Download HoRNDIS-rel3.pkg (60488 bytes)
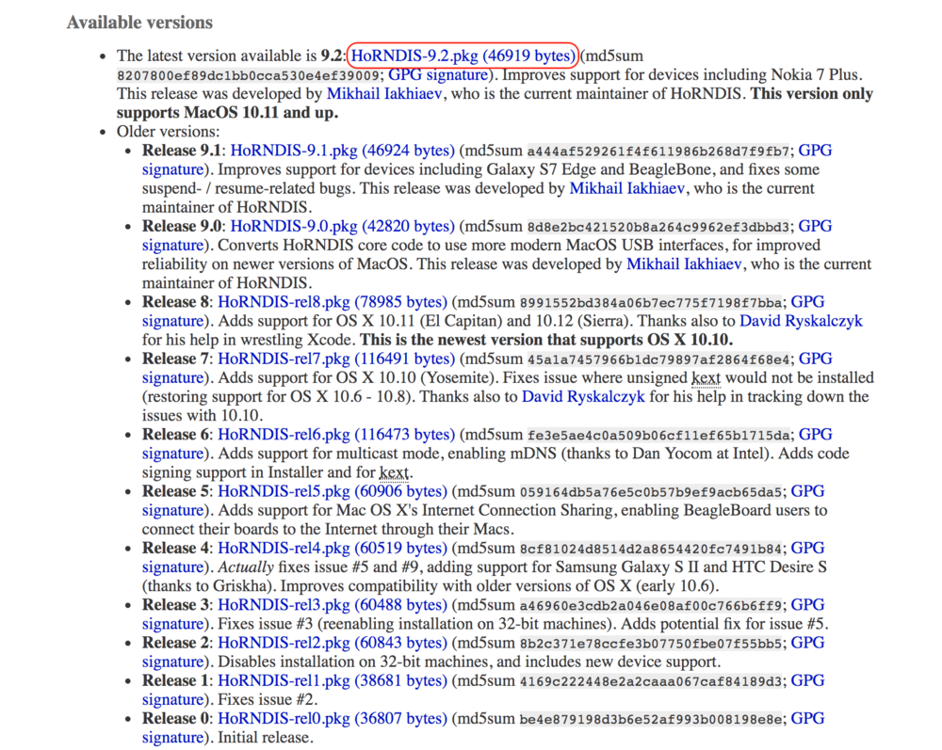This screenshot has width=942, height=750. tap(333, 605)
